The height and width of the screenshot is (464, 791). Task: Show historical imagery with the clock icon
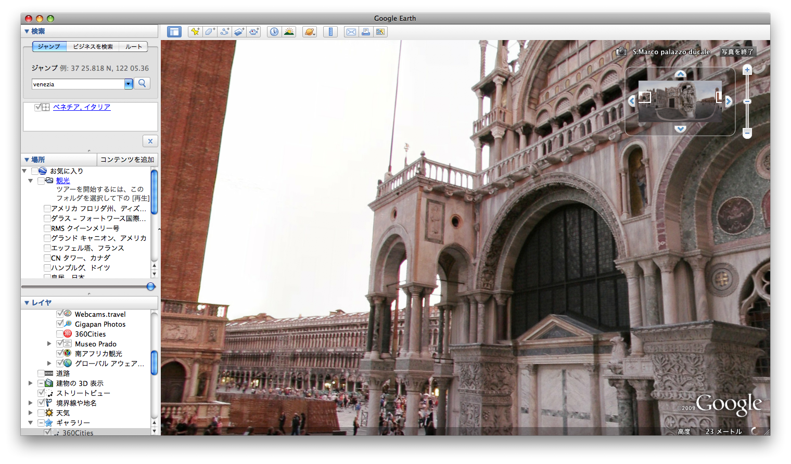(274, 32)
